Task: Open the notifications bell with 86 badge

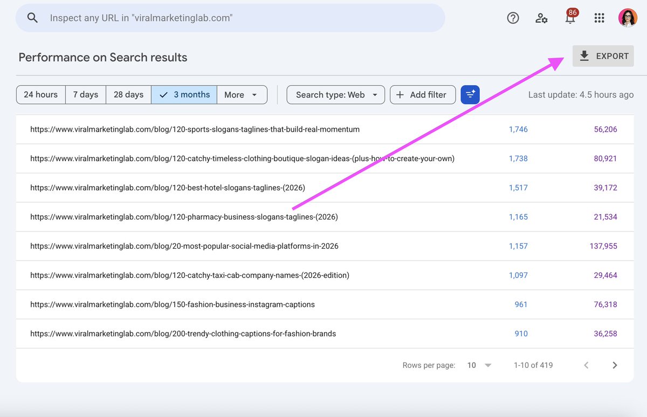Action: pos(570,17)
